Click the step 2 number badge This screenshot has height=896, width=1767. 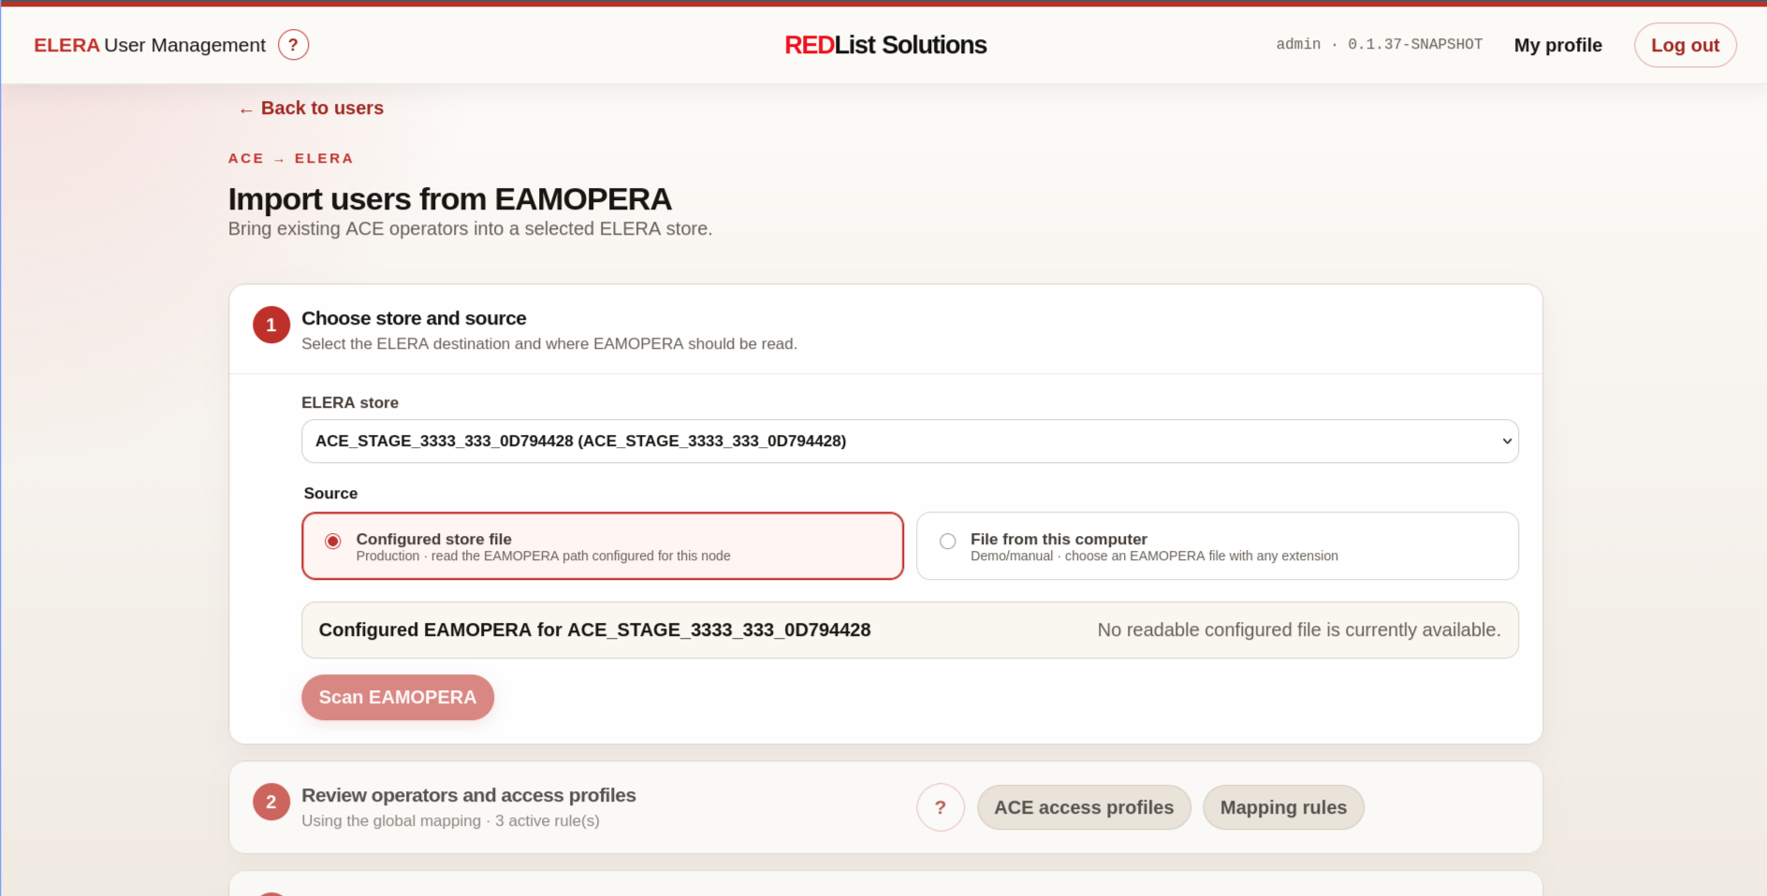coord(271,802)
